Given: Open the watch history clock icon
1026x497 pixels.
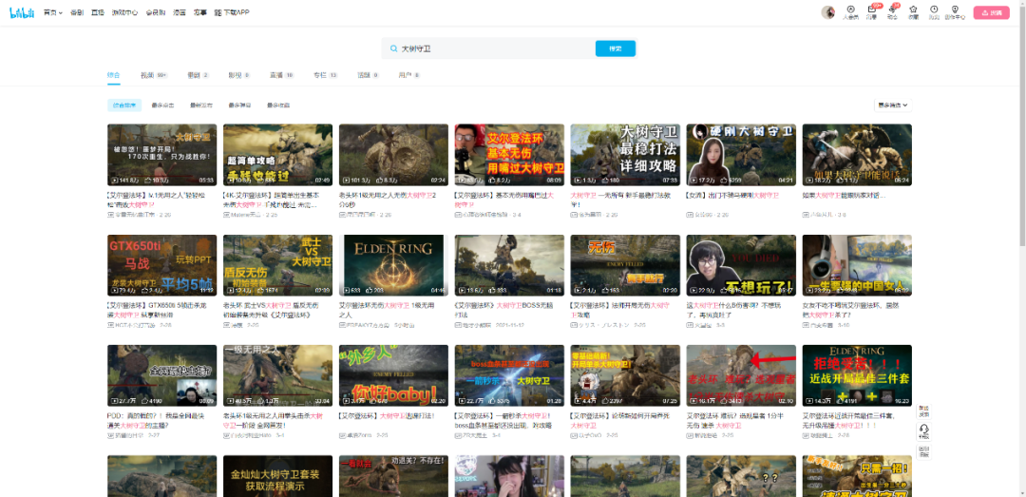Looking at the screenshot, I should pos(934,12).
